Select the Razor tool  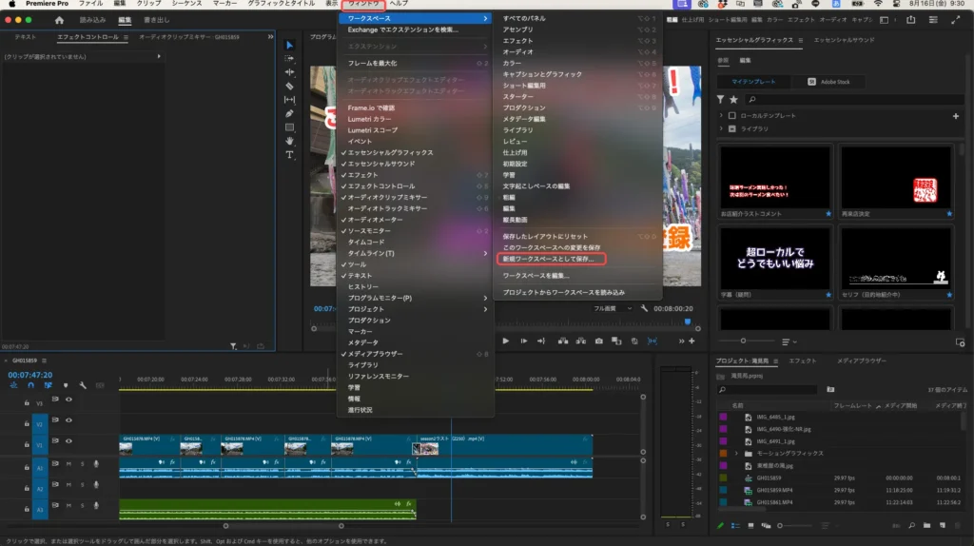pyautogui.click(x=290, y=86)
